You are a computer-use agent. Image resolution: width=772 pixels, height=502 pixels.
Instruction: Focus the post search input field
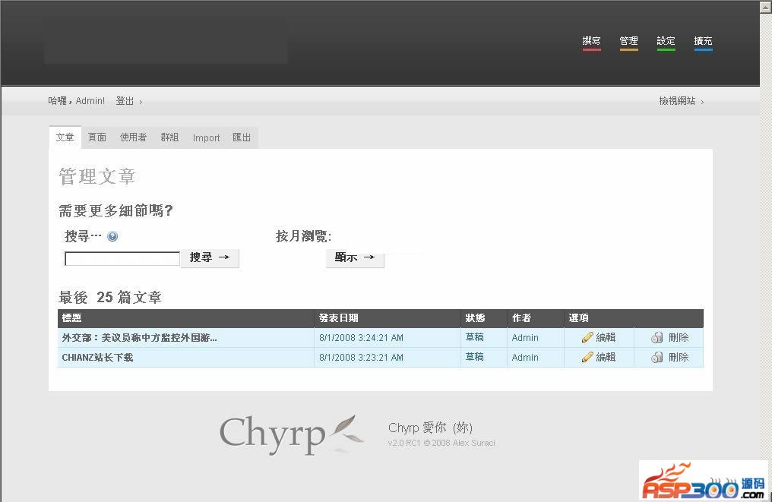(122, 258)
